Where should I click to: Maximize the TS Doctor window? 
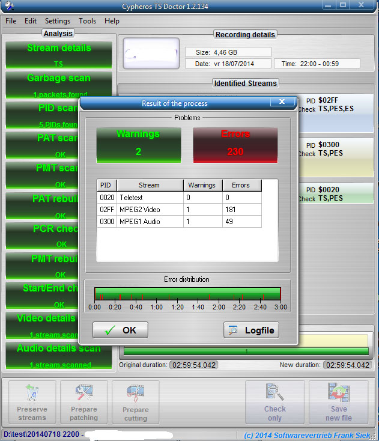(343, 5)
